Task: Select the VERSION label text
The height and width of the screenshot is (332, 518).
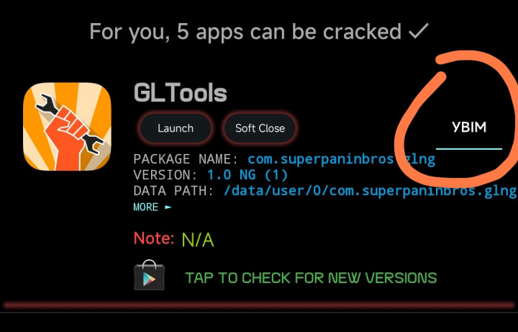Action: pyautogui.click(x=165, y=175)
